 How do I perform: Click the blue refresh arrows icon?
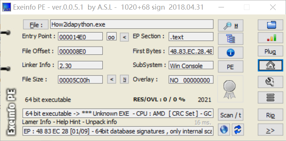click(x=238, y=130)
